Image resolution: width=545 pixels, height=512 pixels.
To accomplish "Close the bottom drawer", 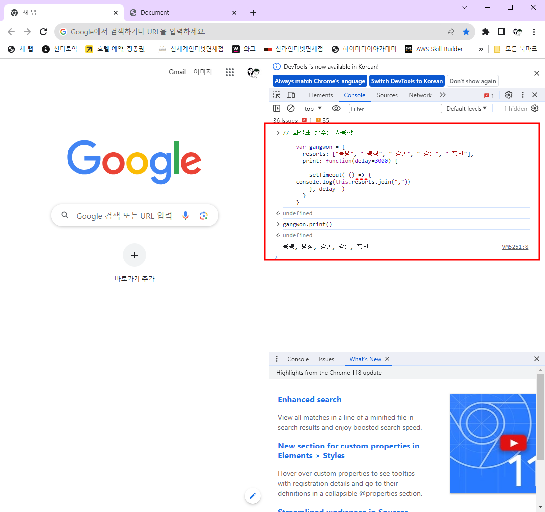I will click(x=536, y=359).
